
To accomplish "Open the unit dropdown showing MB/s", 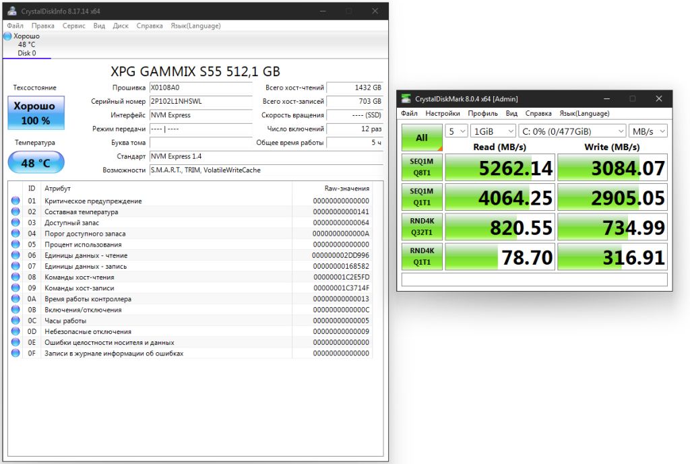I will pyautogui.click(x=648, y=131).
